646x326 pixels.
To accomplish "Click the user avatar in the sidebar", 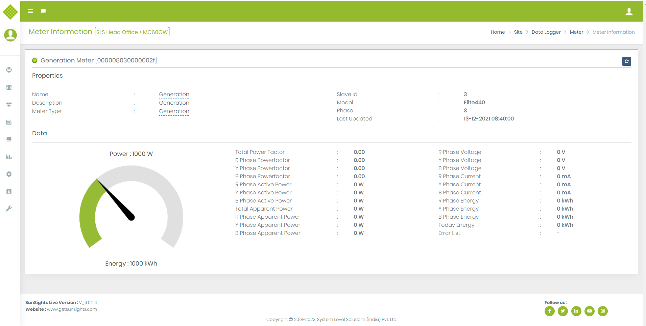I will (x=10, y=35).
